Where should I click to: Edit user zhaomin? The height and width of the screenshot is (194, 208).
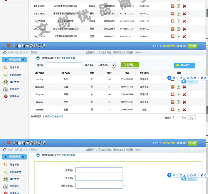coord(178,109)
